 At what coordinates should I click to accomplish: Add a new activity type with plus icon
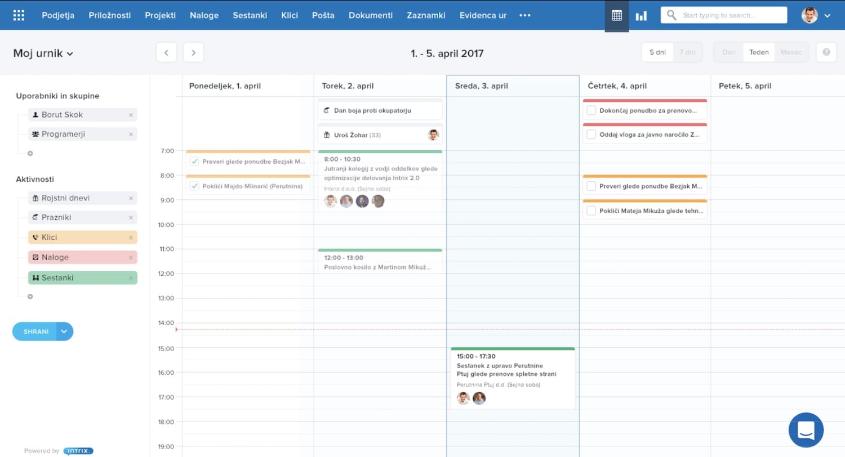click(x=30, y=296)
